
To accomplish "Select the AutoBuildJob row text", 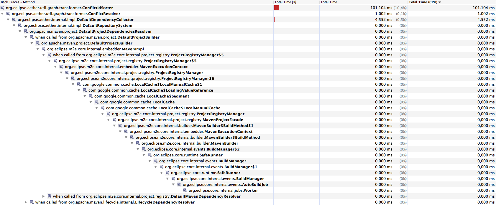I will [x=225, y=184].
